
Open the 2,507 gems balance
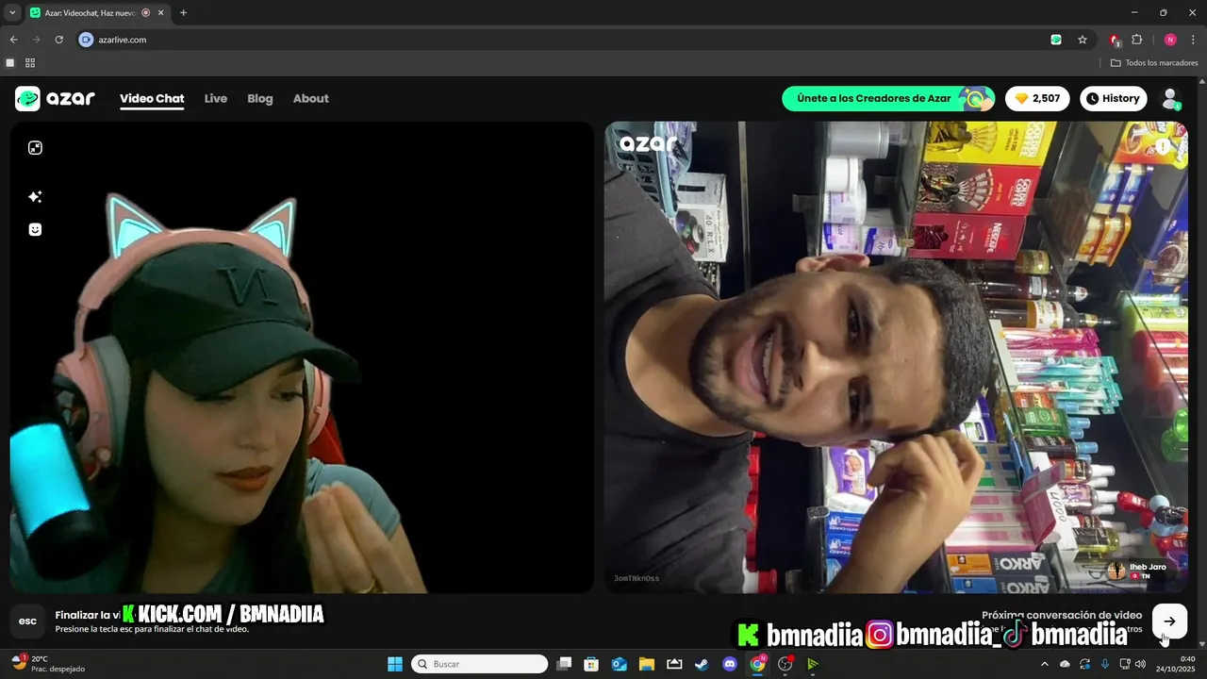[x=1038, y=98]
